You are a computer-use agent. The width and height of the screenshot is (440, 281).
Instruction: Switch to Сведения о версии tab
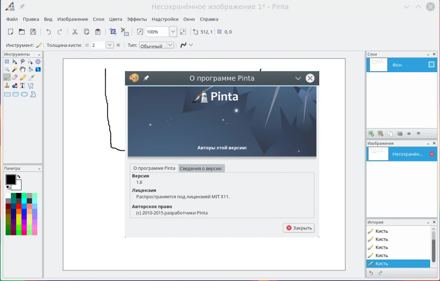(x=202, y=168)
